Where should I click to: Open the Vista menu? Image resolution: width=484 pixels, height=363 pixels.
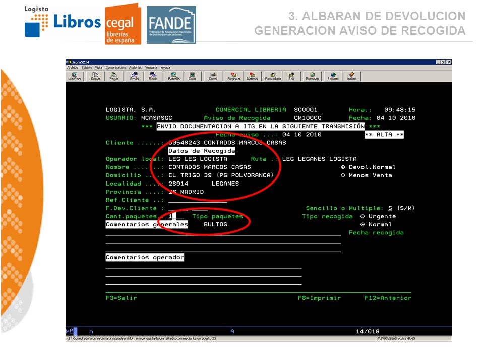coord(98,67)
